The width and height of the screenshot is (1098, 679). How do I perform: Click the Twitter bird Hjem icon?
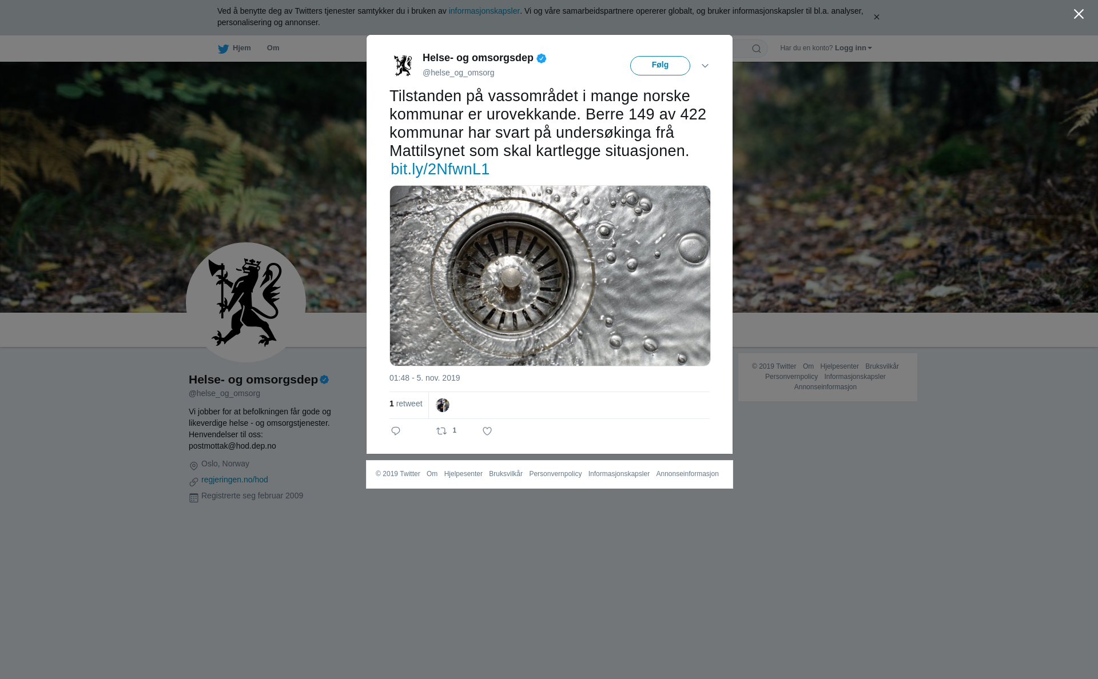223,49
